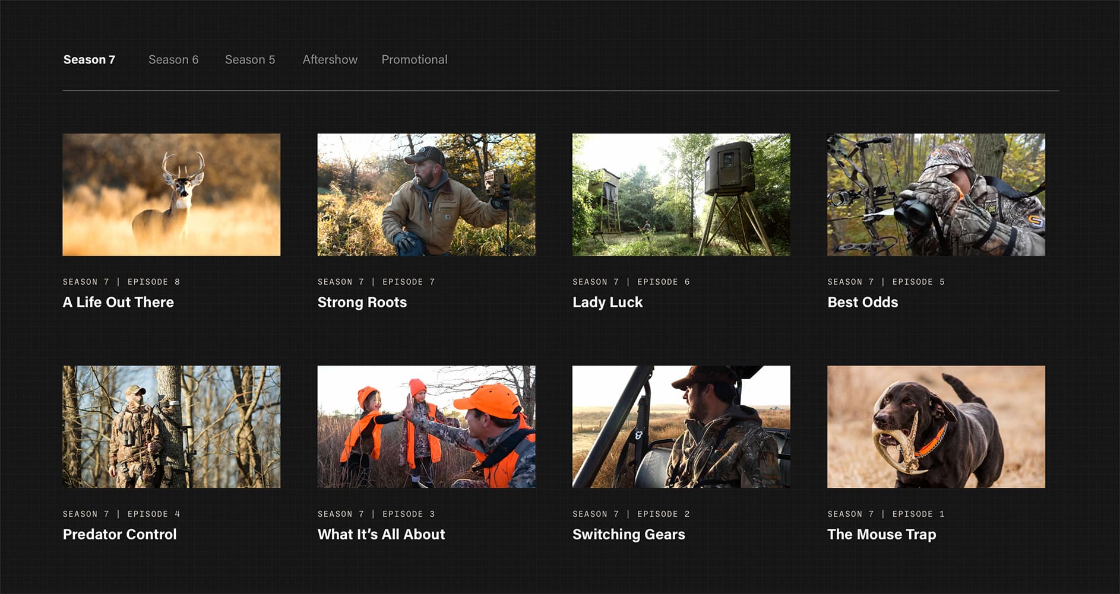Image resolution: width=1120 pixels, height=594 pixels.
Task: Click the 'Season 7 | Episode 3' label
Action: 376,514
